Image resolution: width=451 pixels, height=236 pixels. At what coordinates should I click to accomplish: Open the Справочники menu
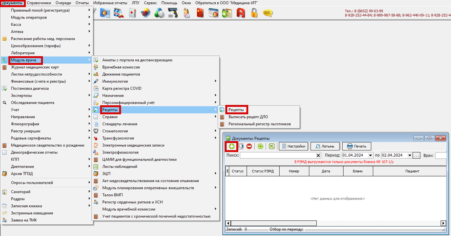pos(39,3)
